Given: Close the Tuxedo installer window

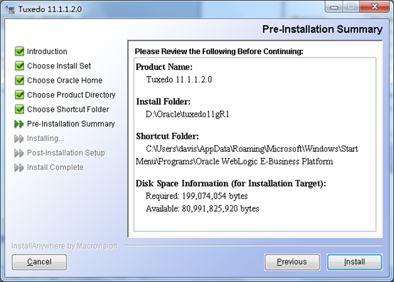Looking at the screenshot, I should [374, 6].
